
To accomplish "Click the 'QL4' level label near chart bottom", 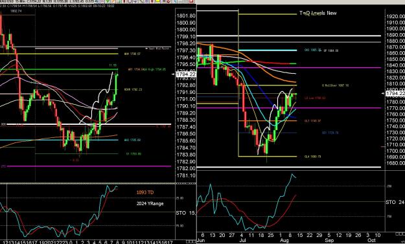I will pyautogui.click(x=312, y=157).
